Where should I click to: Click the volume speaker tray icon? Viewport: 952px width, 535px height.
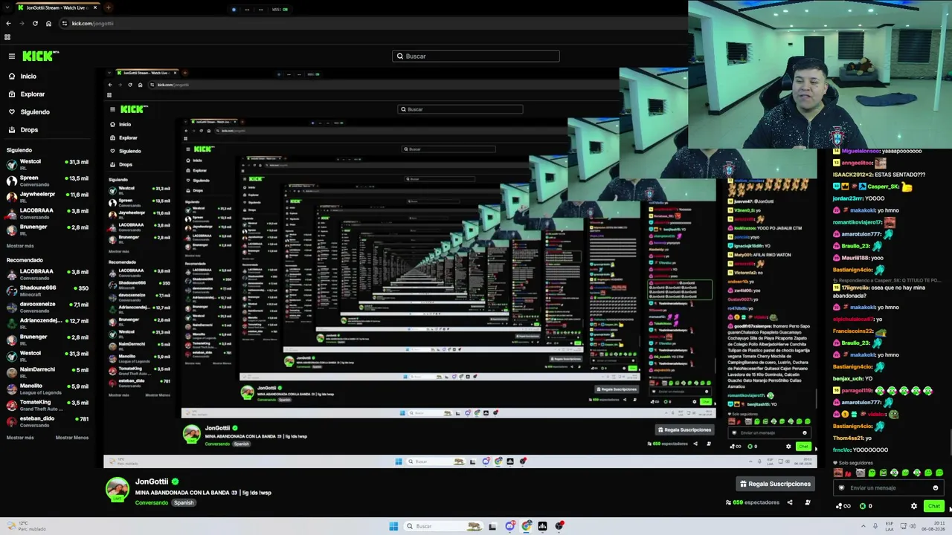[911, 526]
